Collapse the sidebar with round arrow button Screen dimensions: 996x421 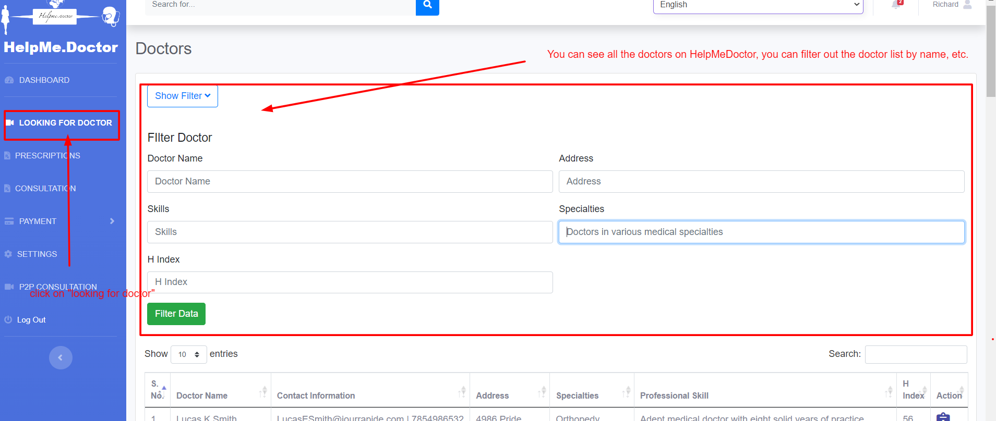coord(61,357)
